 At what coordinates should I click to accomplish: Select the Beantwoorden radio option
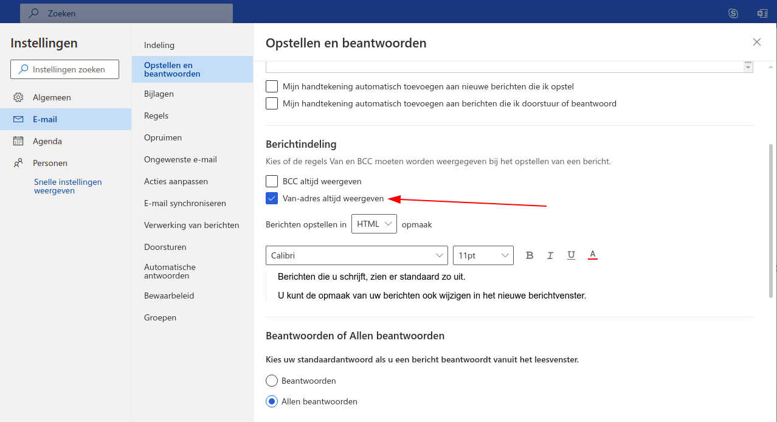tap(272, 381)
